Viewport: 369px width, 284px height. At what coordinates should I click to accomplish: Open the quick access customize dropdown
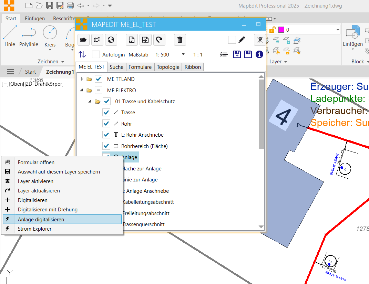110,6
